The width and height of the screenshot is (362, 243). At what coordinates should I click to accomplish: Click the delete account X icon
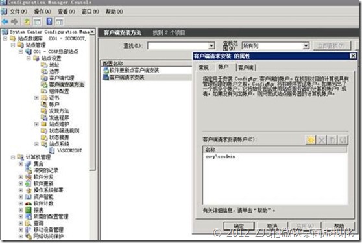[x=321, y=140]
